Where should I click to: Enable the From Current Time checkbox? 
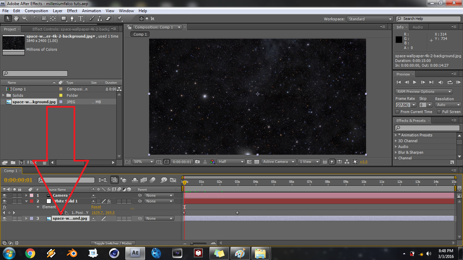(x=397, y=112)
